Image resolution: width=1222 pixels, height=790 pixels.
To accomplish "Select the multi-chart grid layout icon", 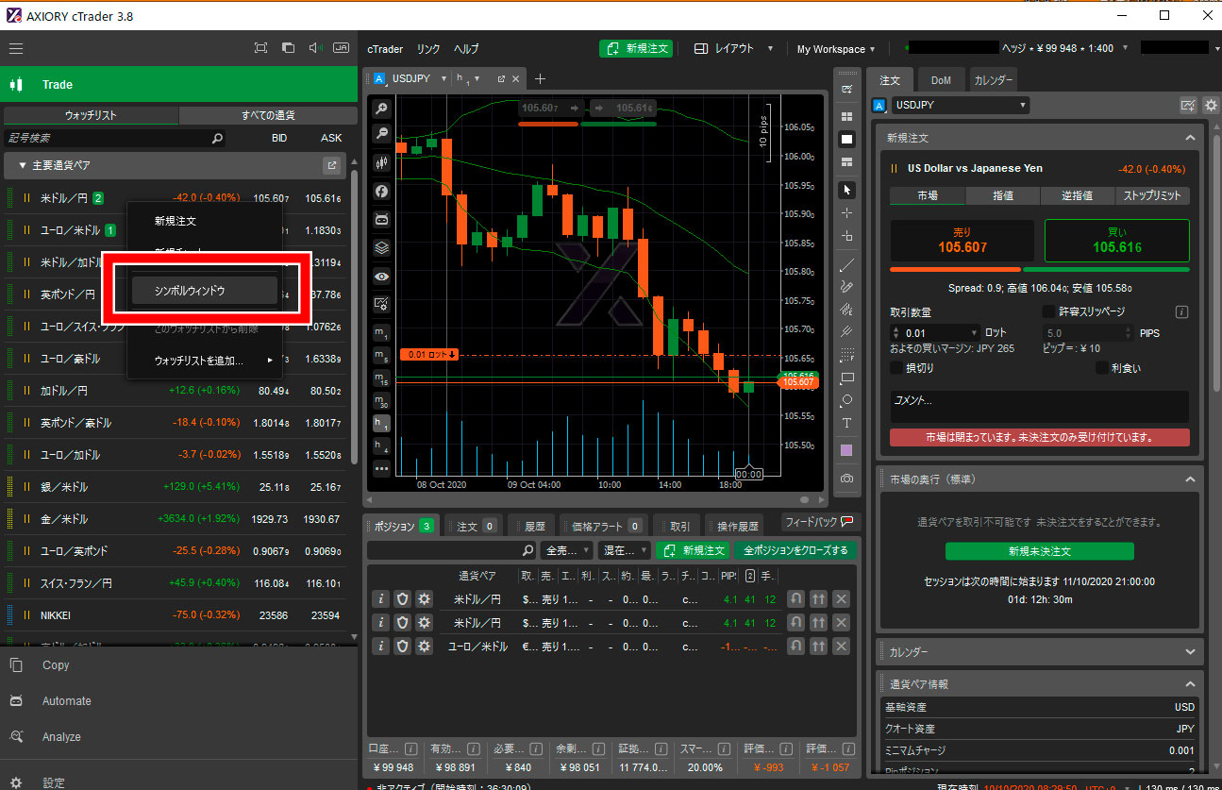I will [846, 116].
